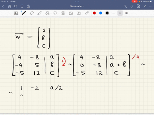Tap the multitasking three-dot indicator
Image resolution: width=154 pixels, height=115 pixels.
(77, 2)
